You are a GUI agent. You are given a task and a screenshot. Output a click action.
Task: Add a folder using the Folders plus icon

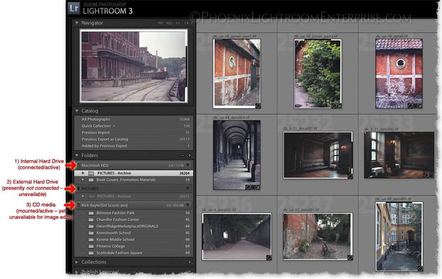(190, 155)
